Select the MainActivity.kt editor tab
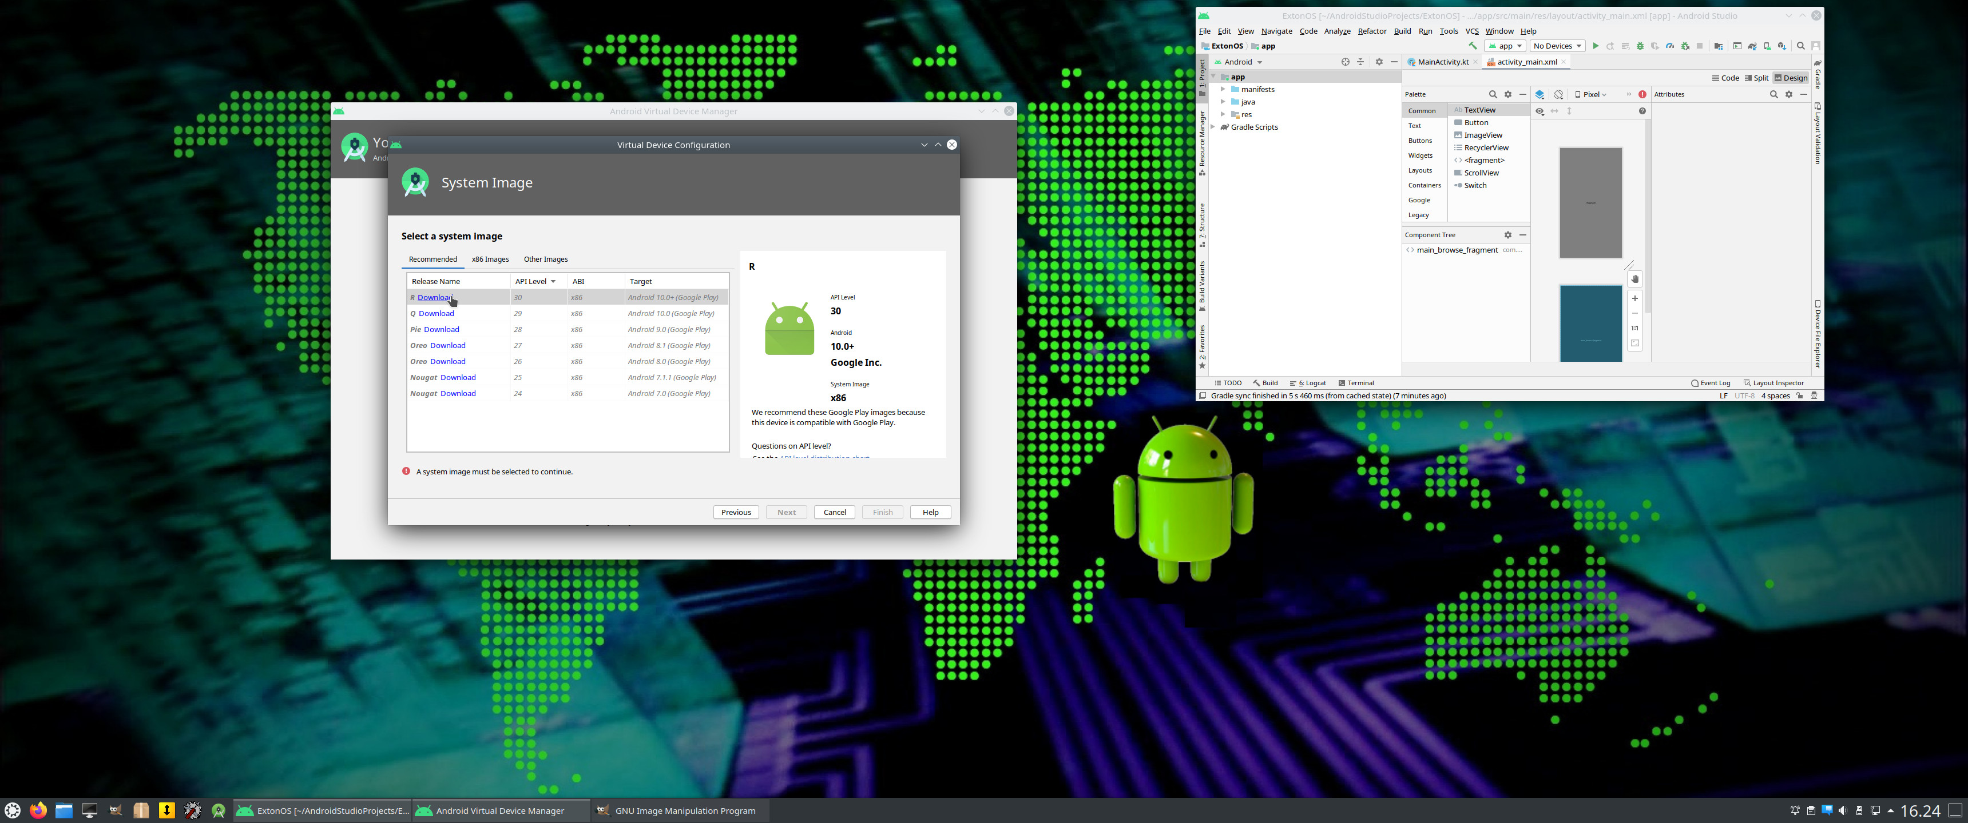 point(1442,62)
